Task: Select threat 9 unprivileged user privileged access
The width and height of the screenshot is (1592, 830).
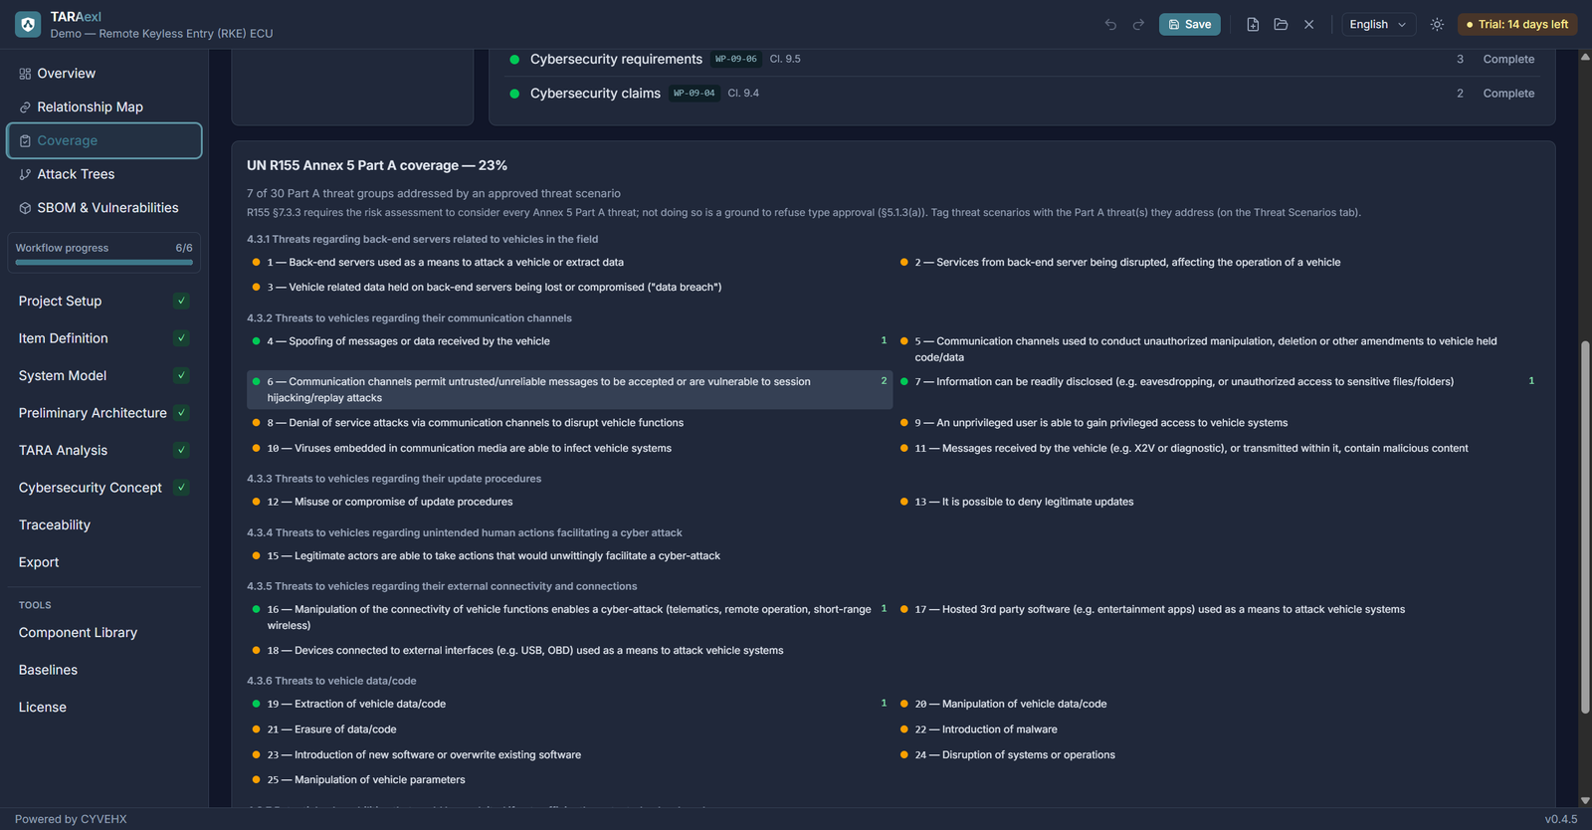Action: pyautogui.click(x=1217, y=423)
